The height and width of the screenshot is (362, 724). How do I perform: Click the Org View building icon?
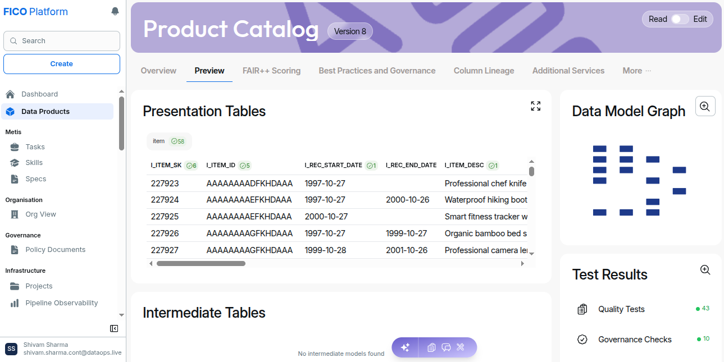[15, 214]
